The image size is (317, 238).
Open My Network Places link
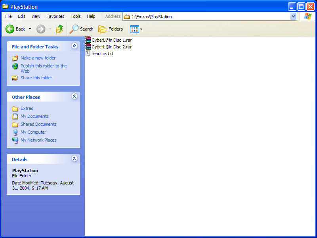(38, 140)
